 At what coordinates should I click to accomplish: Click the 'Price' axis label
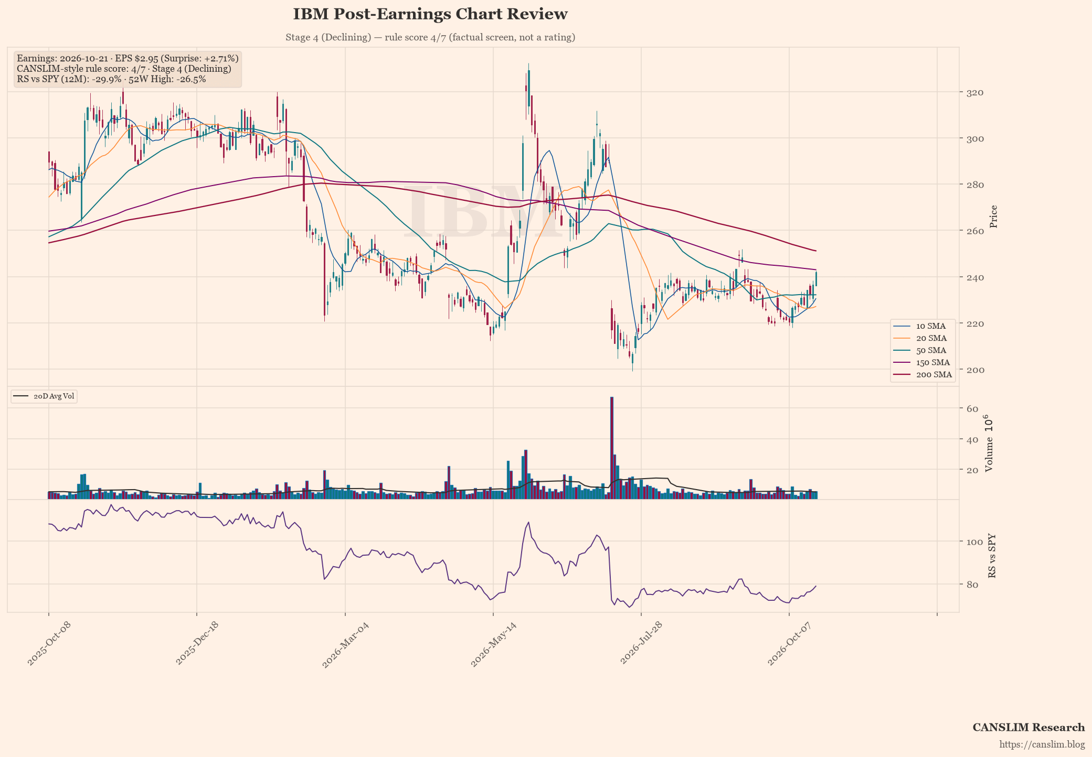pyautogui.click(x=993, y=217)
